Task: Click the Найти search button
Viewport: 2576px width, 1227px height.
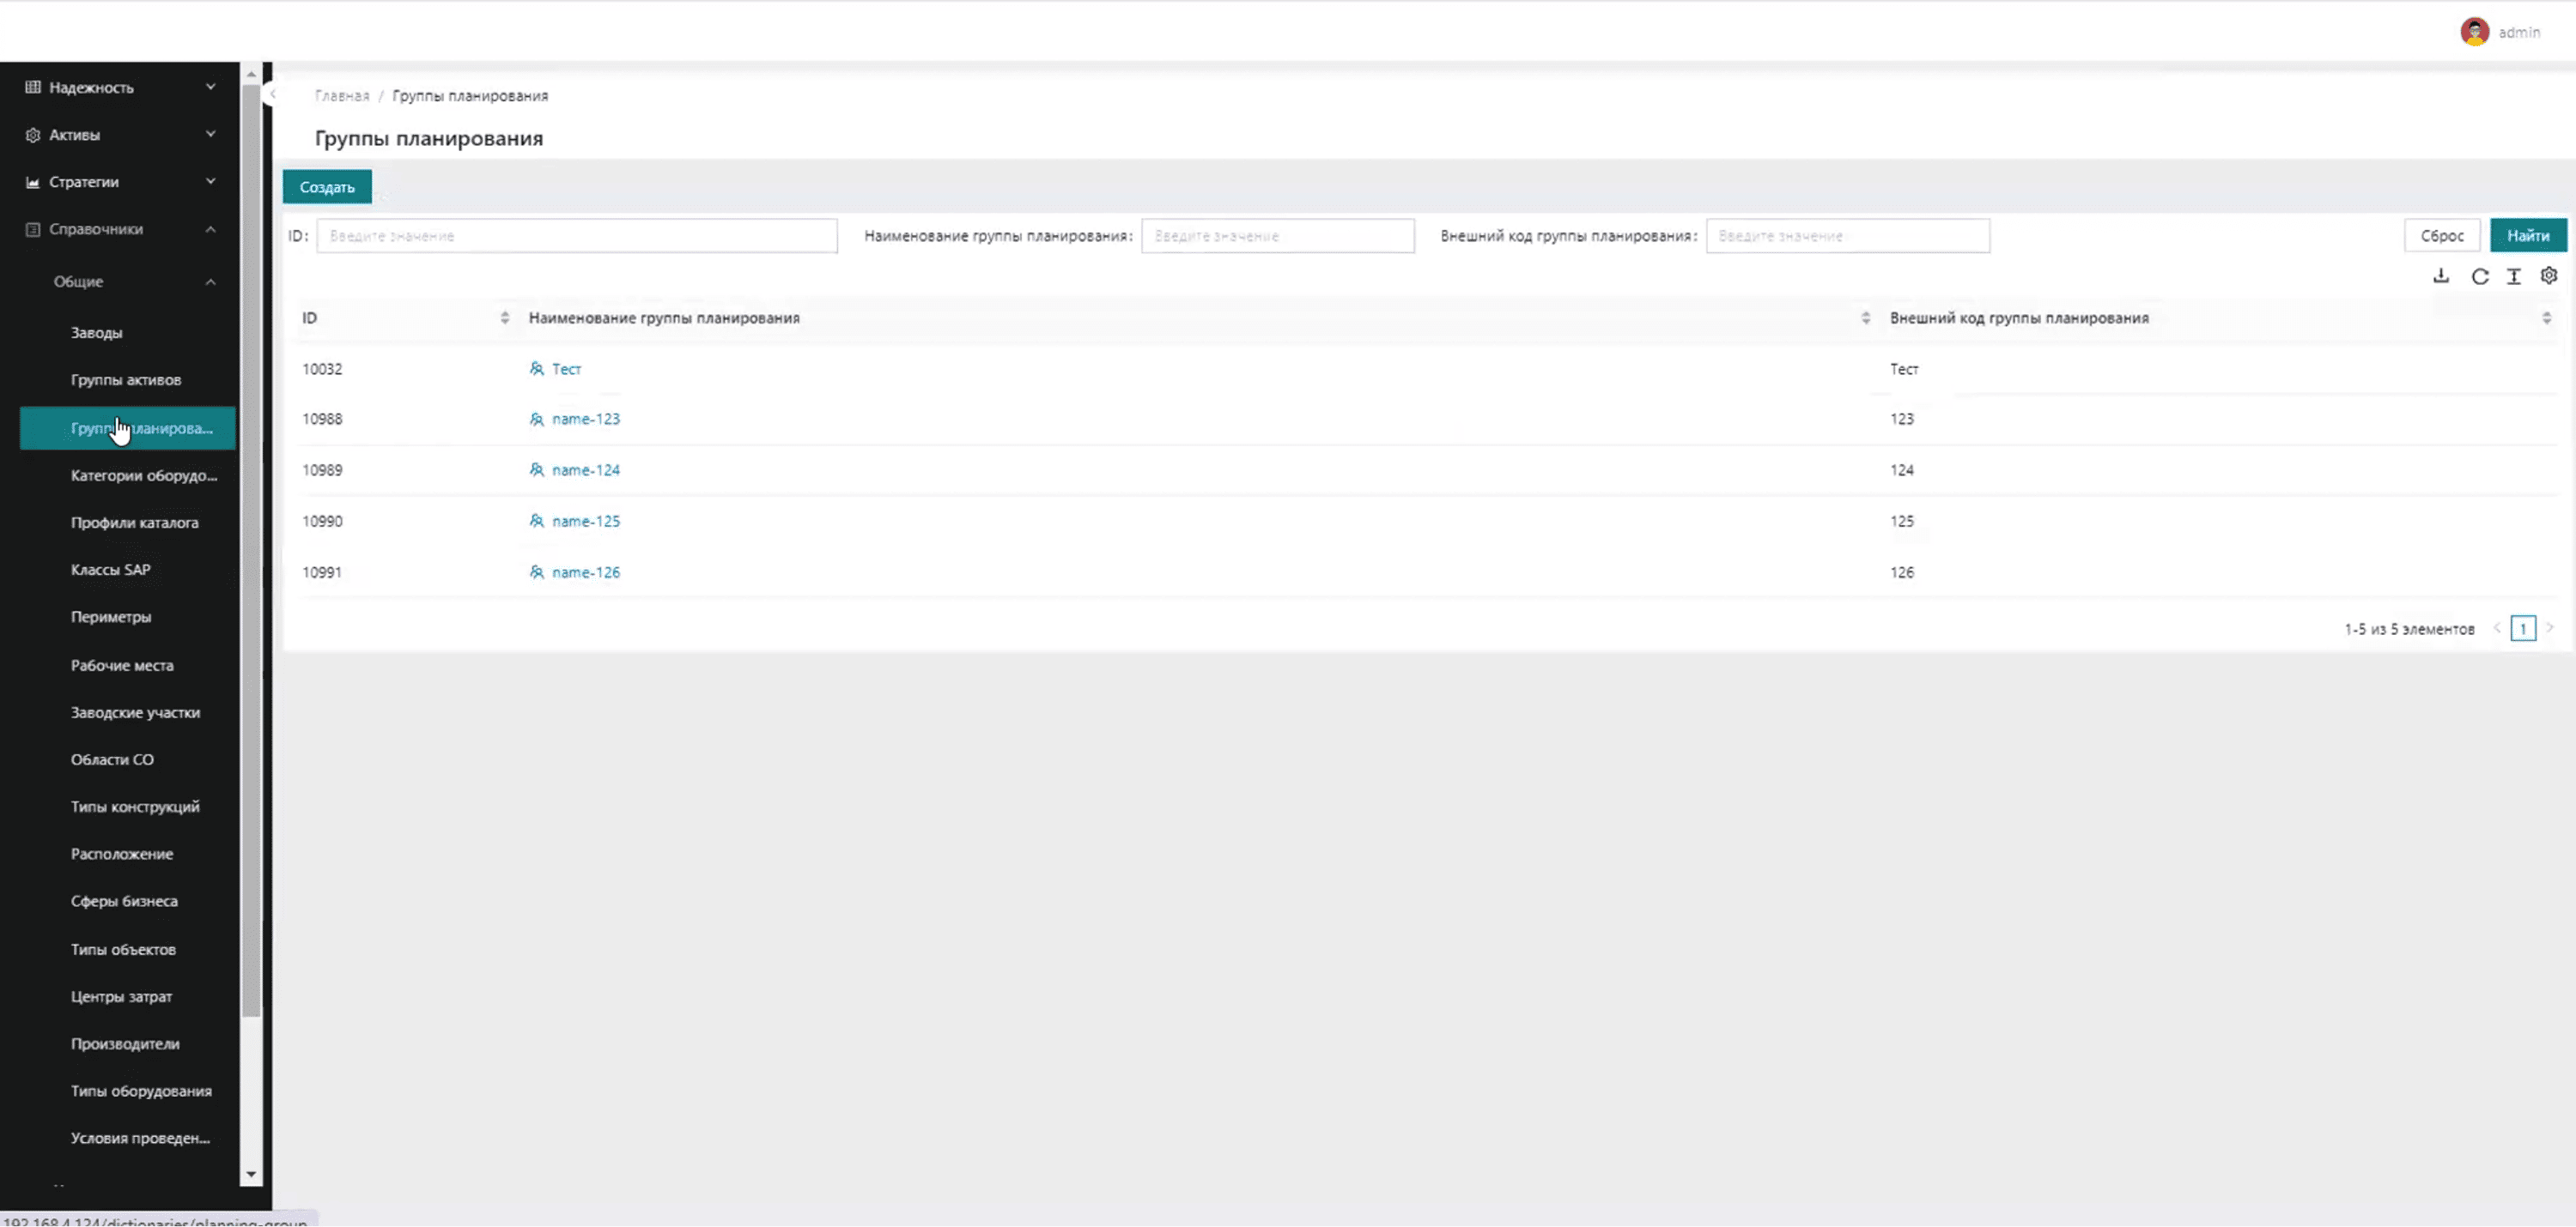Action: click(x=2527, y=236)
